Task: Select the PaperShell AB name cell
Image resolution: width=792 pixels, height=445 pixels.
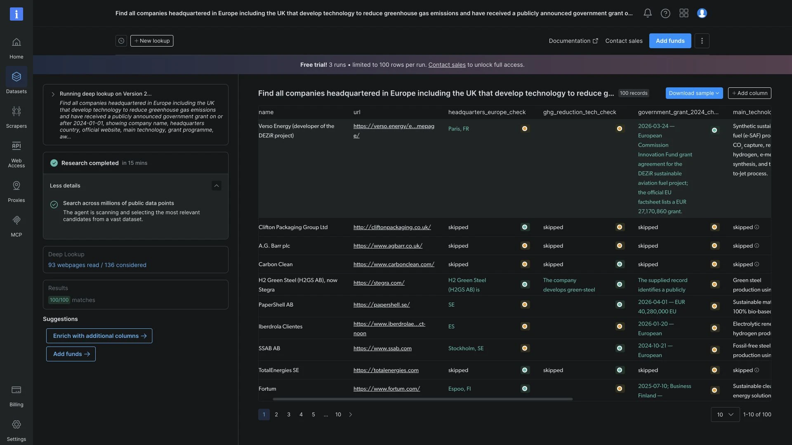Action: (276, 304)
